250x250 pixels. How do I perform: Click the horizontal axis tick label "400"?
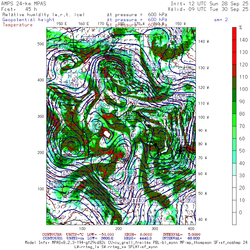pos(191,229)
